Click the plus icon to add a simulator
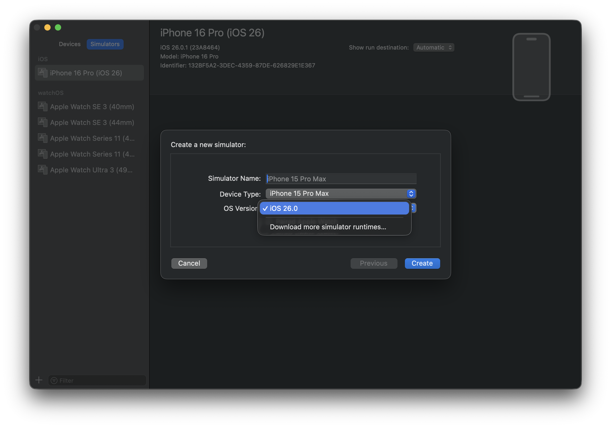Image resolution: width=611 pixels, height=428 pixels. click(x=39, y=380)
